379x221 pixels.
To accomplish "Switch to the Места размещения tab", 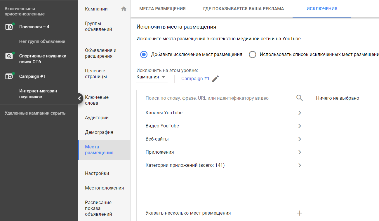I will (x=162, y=9).
